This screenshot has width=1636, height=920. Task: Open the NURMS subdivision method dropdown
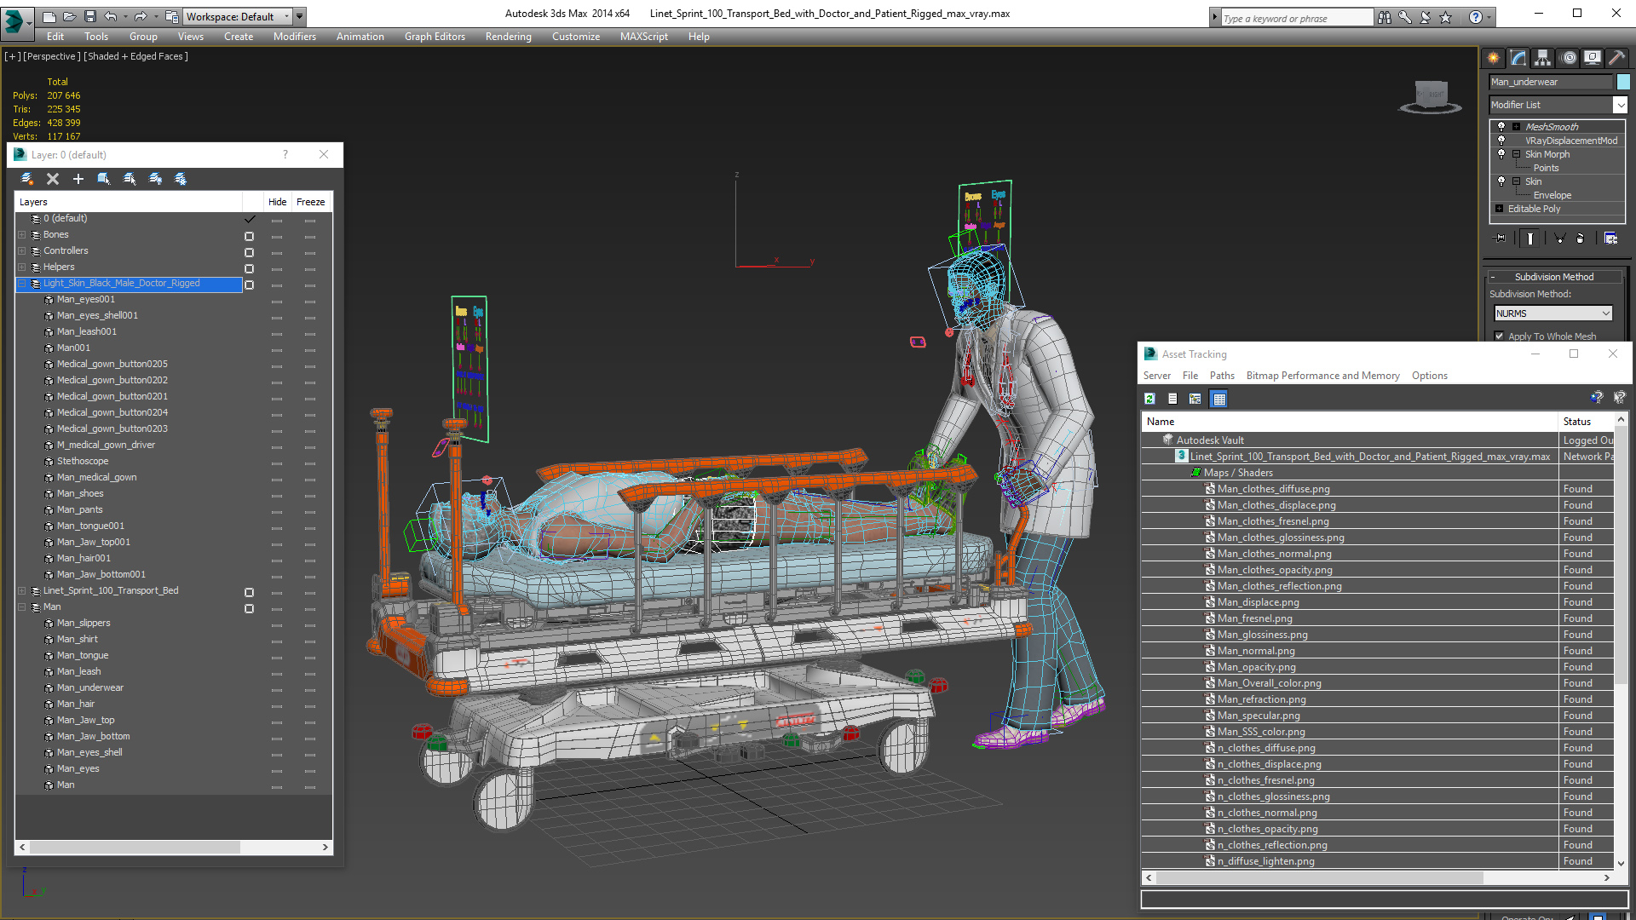tap(1553, 313)
